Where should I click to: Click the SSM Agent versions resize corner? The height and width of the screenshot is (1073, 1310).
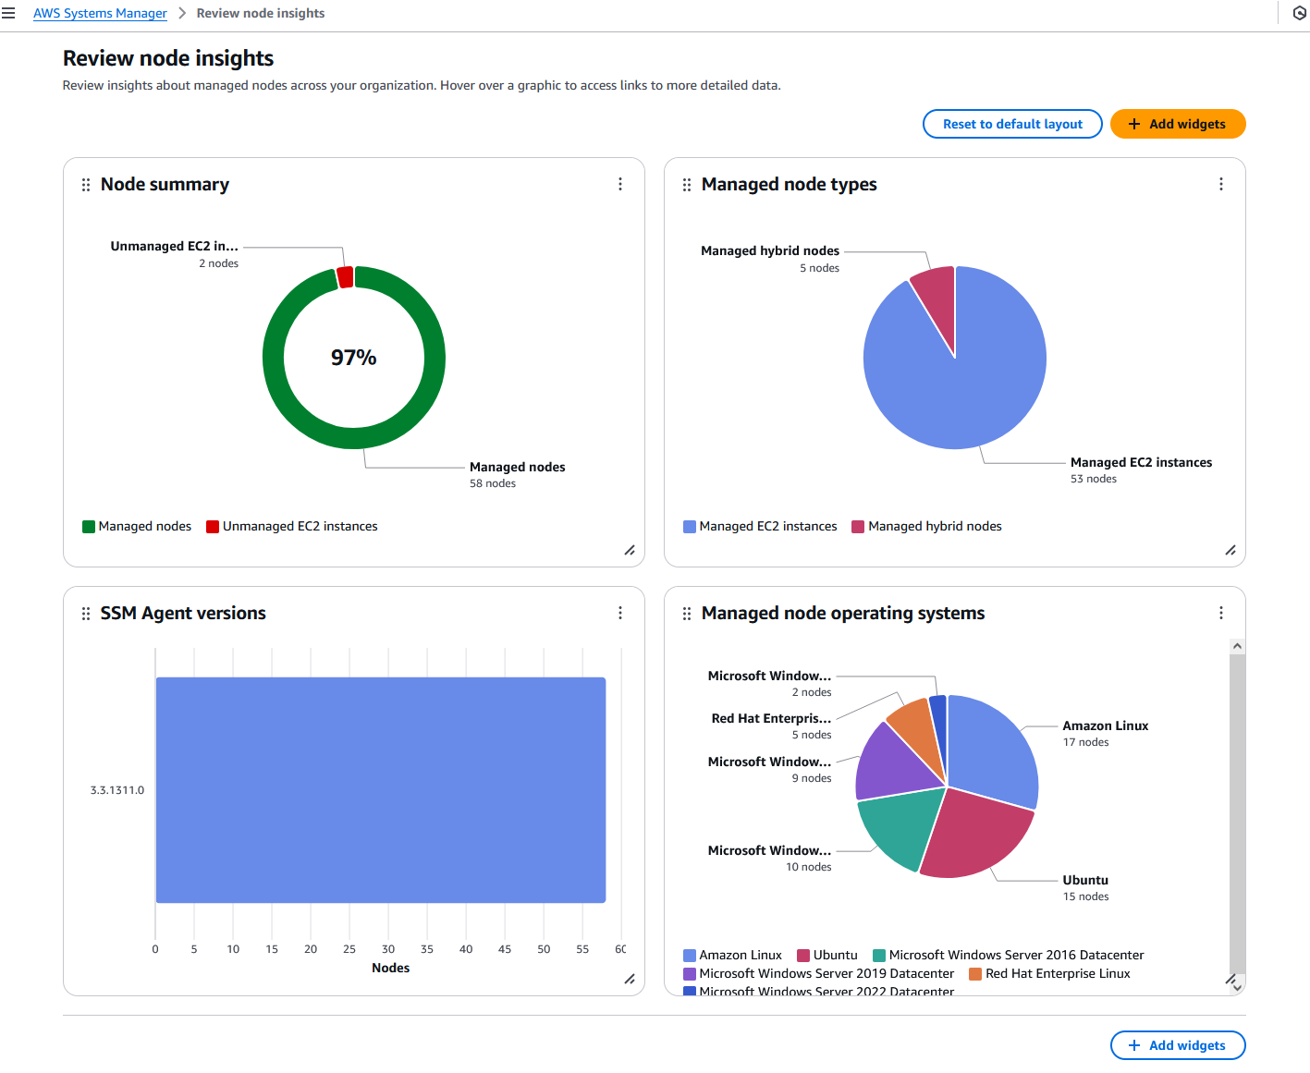pos(630,979)
